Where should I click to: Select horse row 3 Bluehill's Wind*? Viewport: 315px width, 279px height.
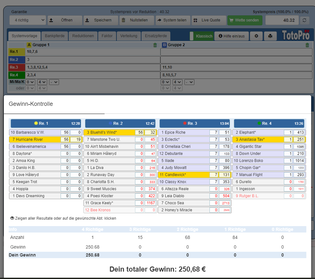[120, 132]
